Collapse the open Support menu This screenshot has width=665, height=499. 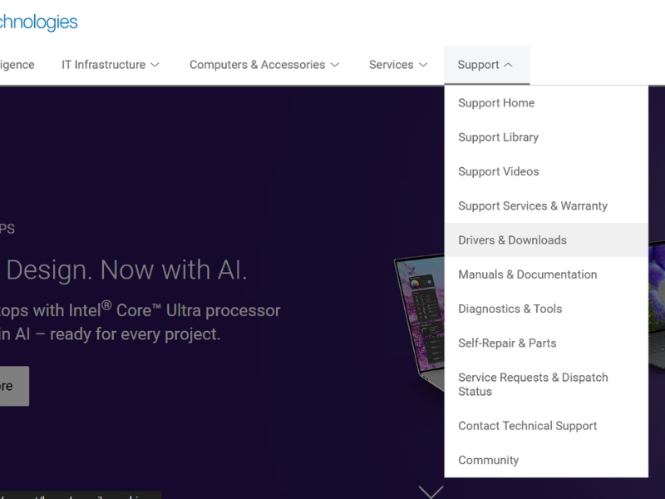click(x=486, y=65)
